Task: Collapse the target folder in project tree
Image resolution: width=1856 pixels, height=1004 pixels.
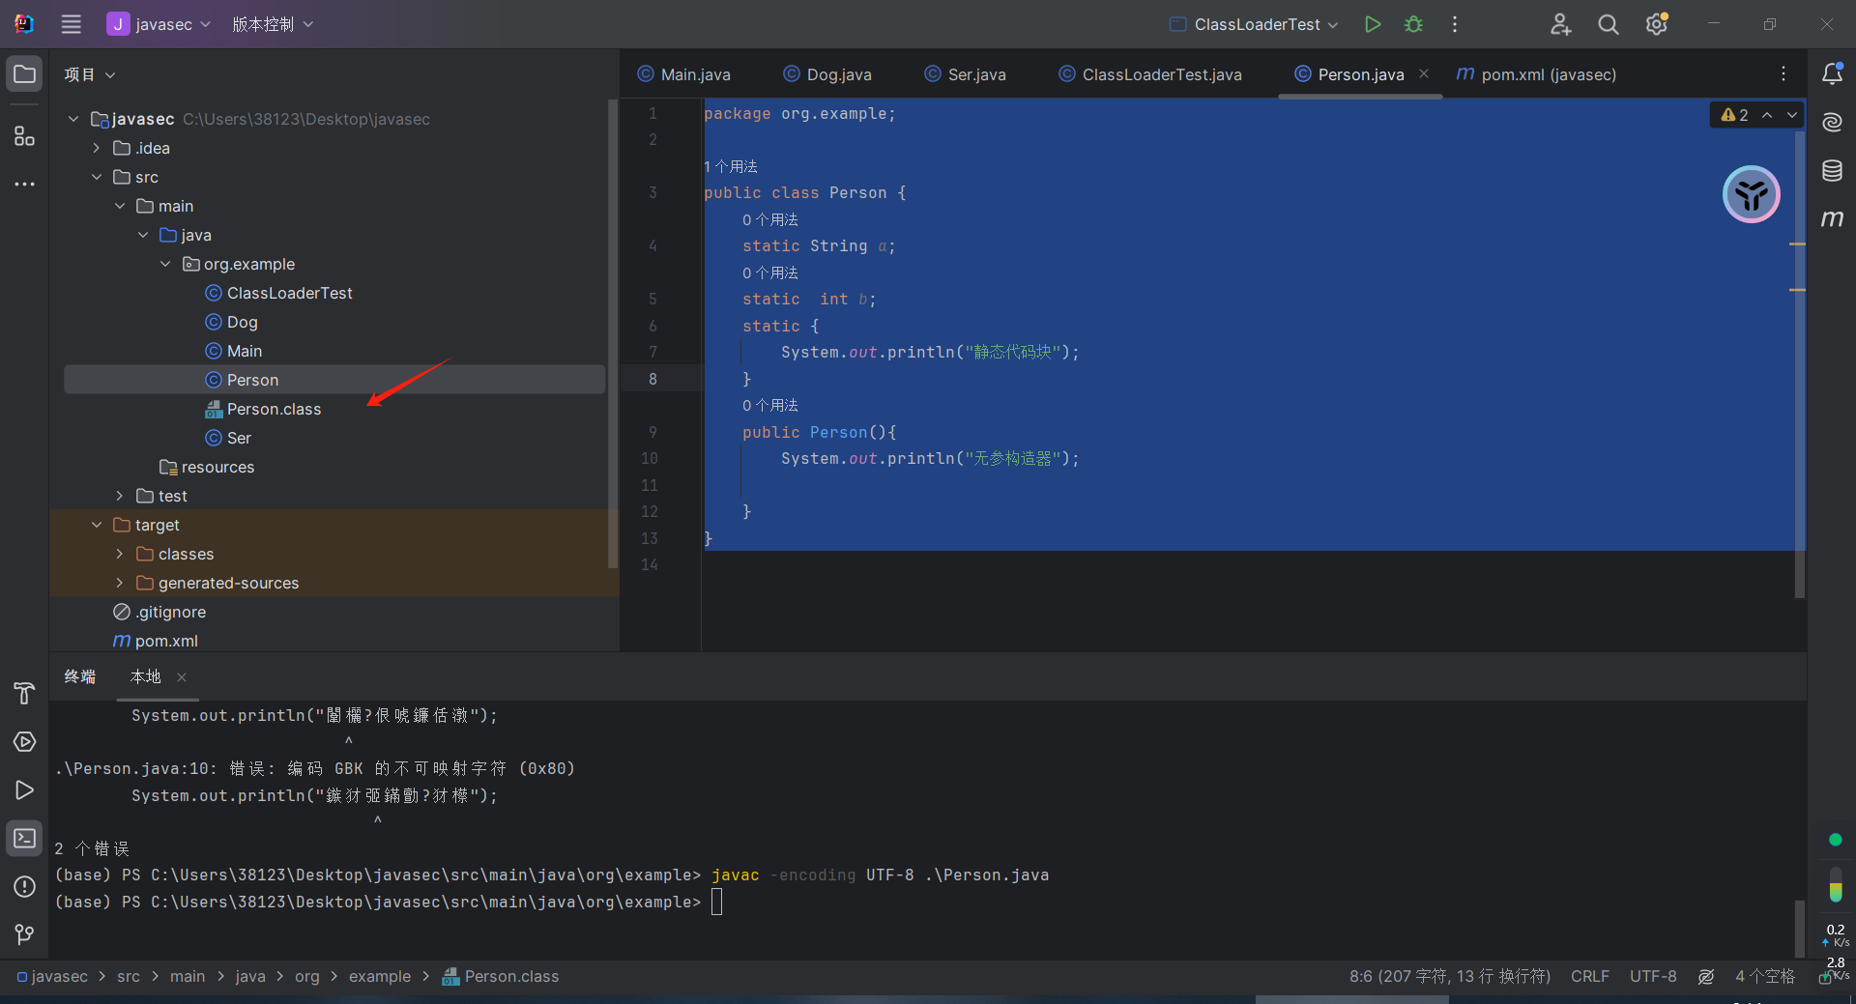Action: 97,525
